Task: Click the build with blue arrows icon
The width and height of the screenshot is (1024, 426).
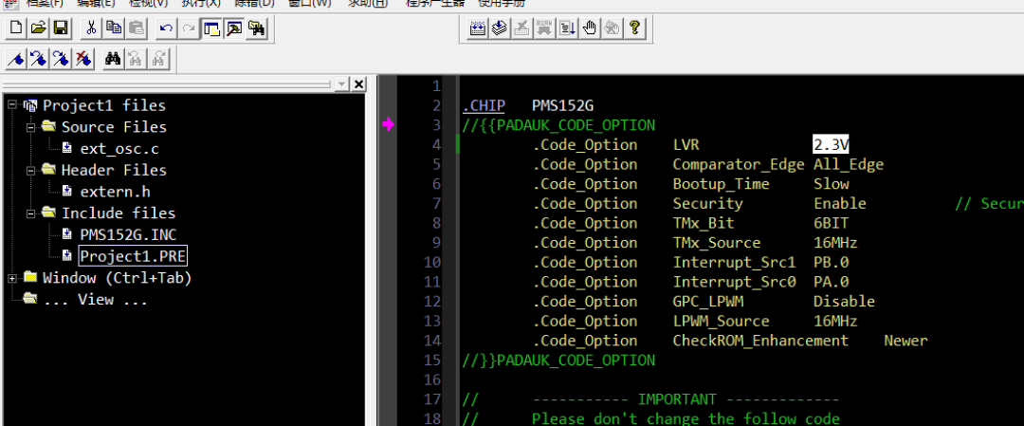Action: click(478, 28)
